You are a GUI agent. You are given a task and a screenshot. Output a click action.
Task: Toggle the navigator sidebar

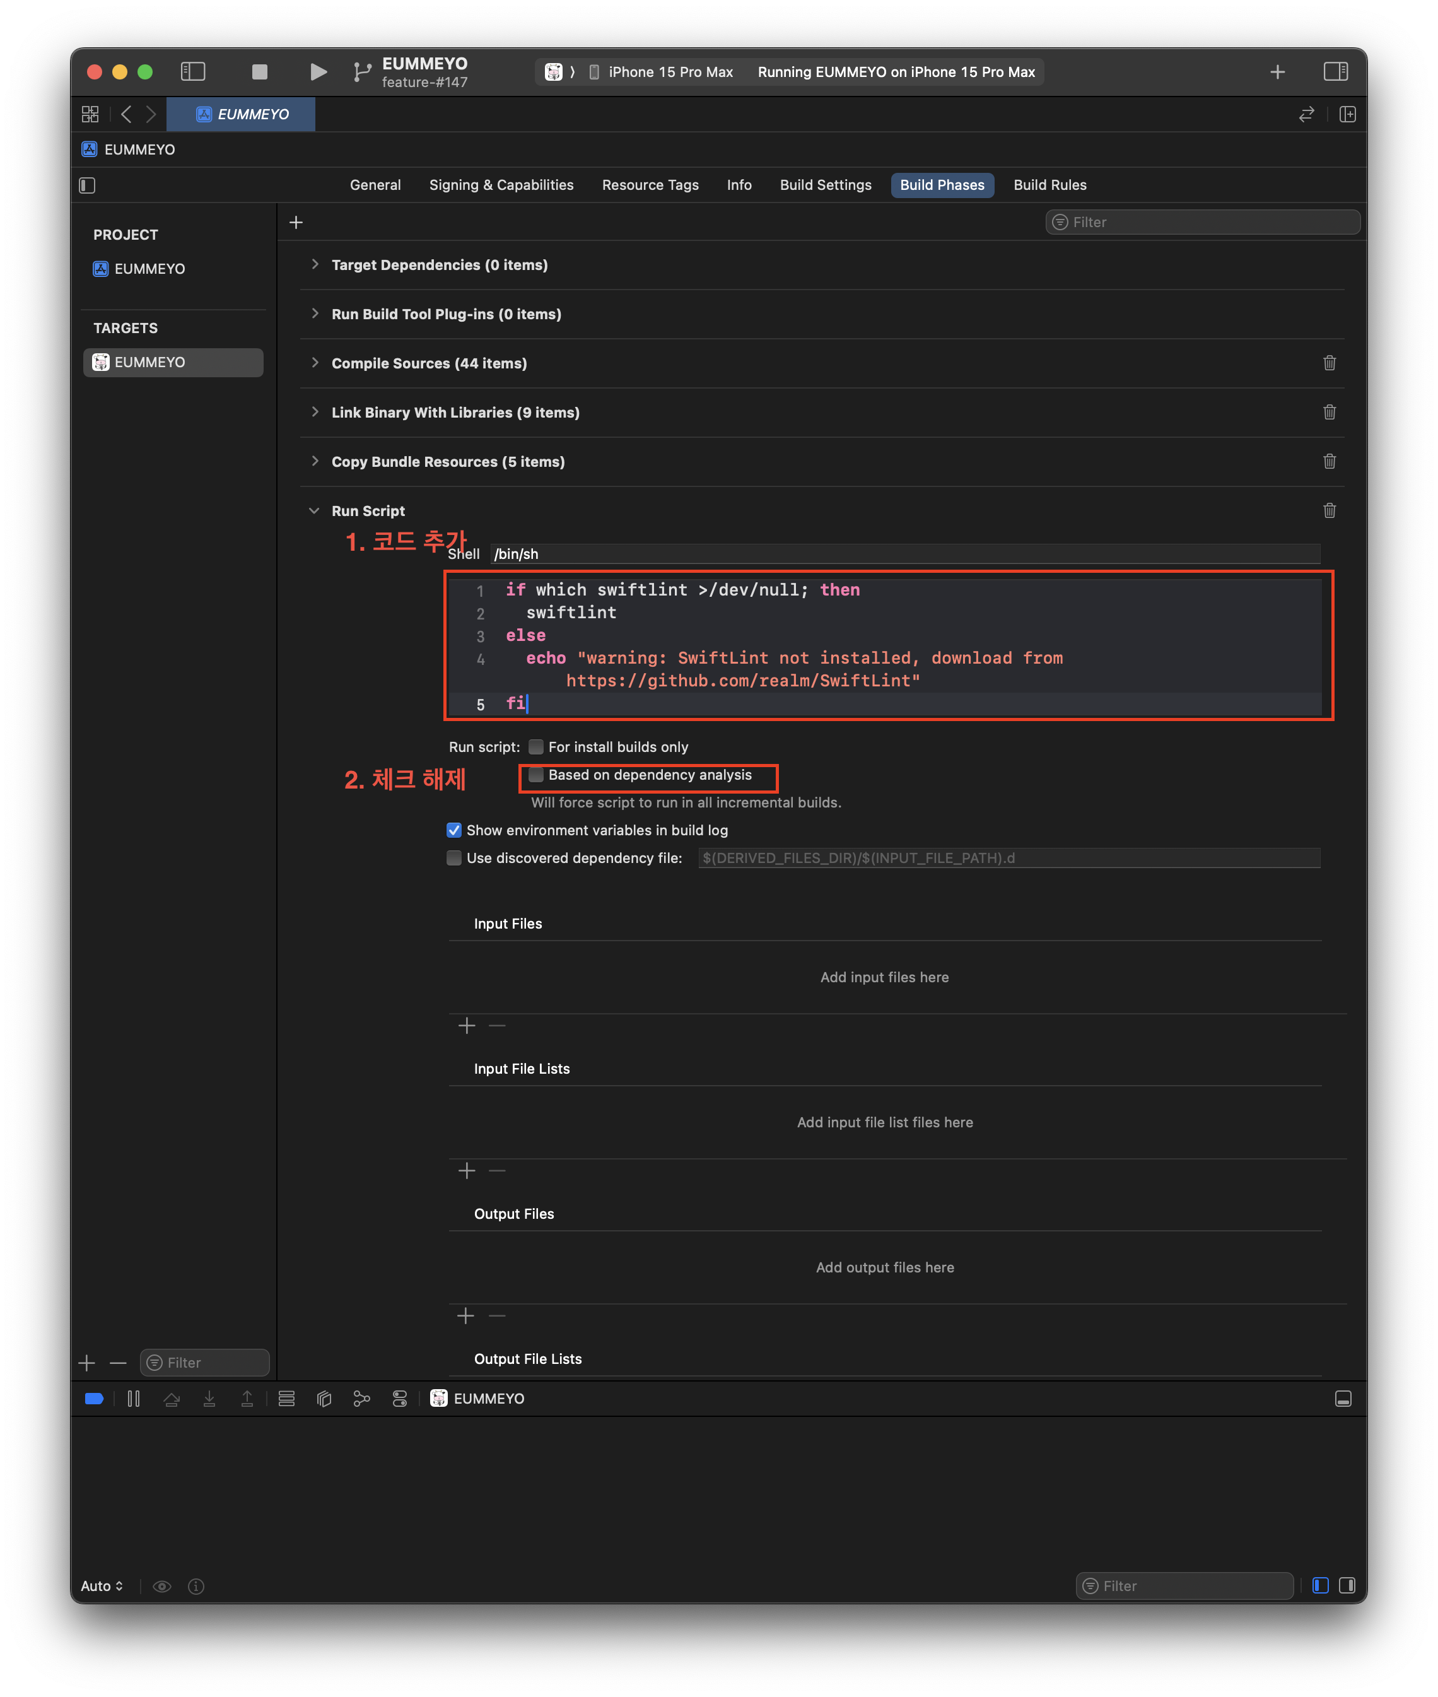coord(192,72)
